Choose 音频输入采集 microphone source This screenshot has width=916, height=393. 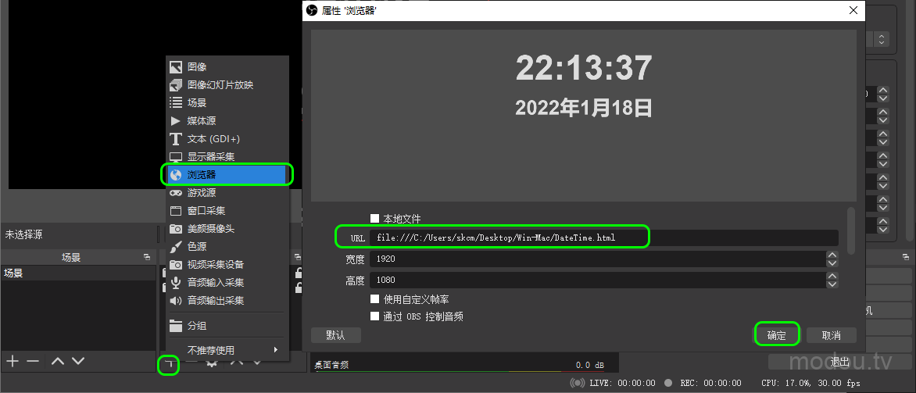coord(215,282)
